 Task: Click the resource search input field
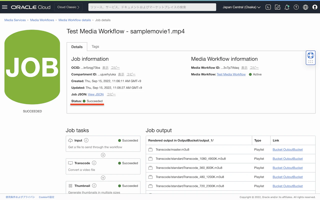pos(152,7)
